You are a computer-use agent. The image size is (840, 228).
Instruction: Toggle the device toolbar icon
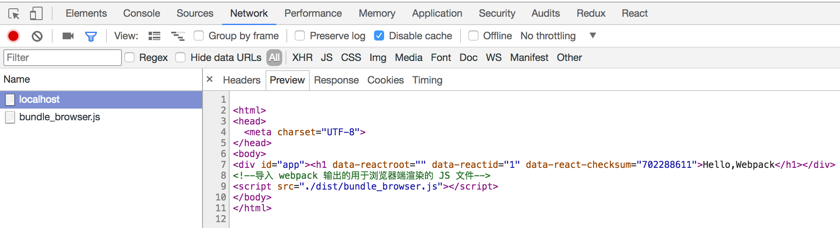pos(36,13)
